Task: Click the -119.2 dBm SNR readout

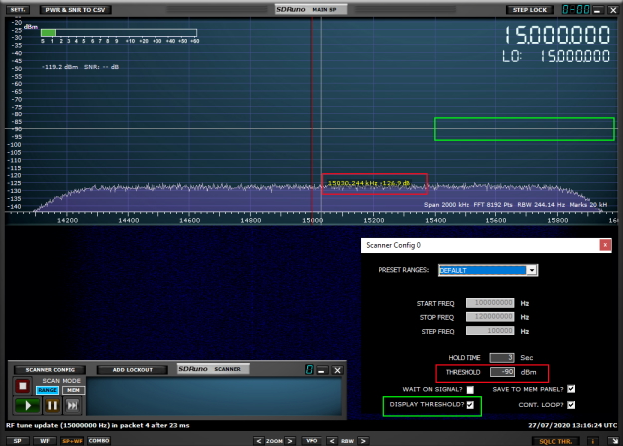Action: (81, 67)
